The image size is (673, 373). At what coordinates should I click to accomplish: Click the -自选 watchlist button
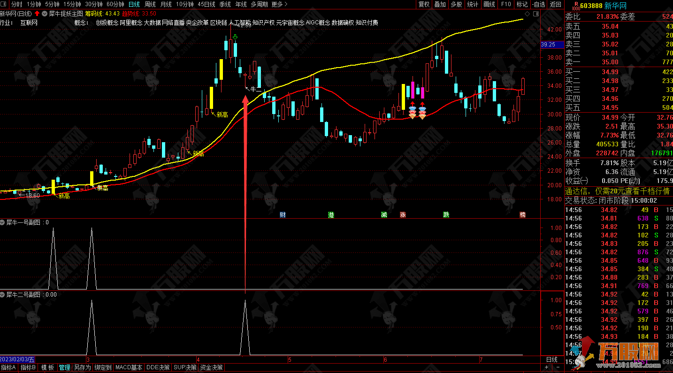pyautogui.click(x=539, y=4)
